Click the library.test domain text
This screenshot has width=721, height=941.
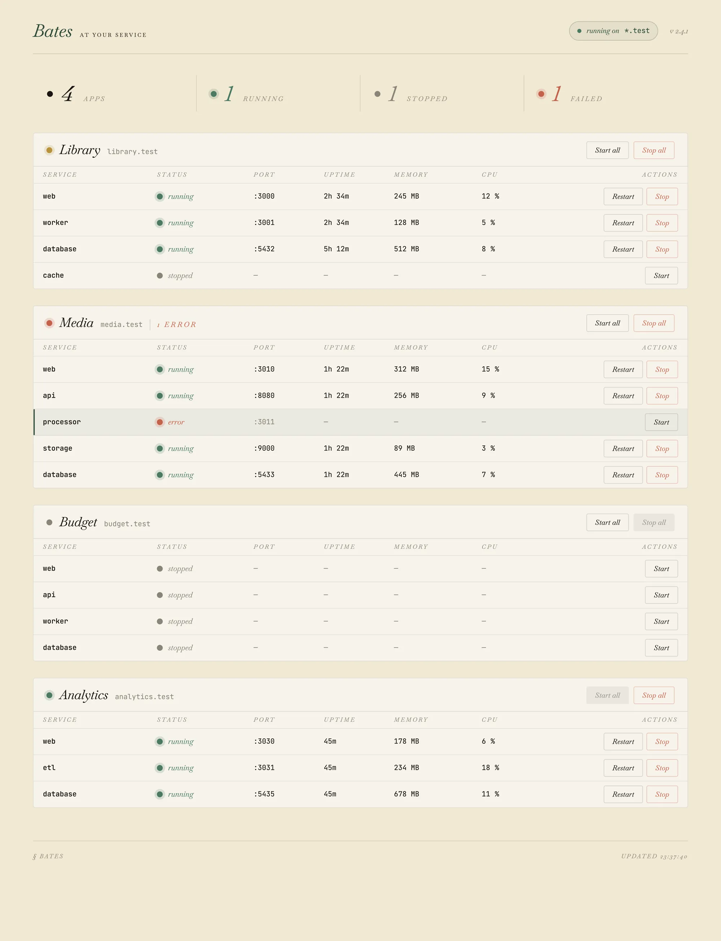132,151
